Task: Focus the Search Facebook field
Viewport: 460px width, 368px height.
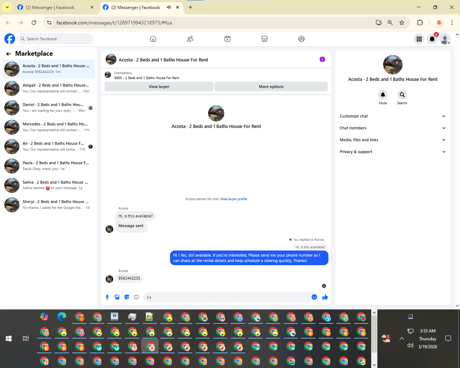Action: (55, 39)
